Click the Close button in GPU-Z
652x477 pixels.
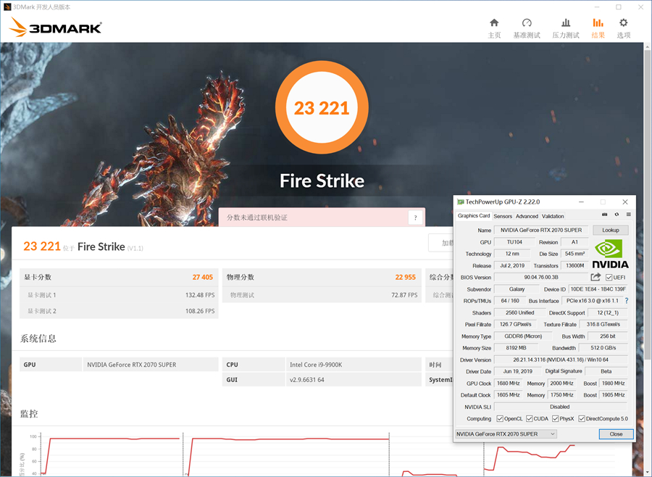[x=617, y=434]
